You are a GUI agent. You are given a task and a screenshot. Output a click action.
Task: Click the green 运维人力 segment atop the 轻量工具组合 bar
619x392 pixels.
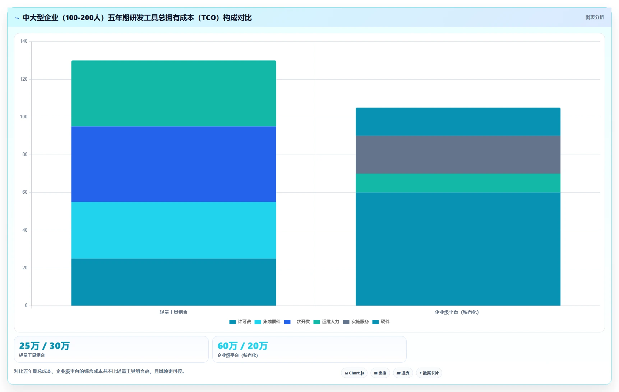coord(174,94)
